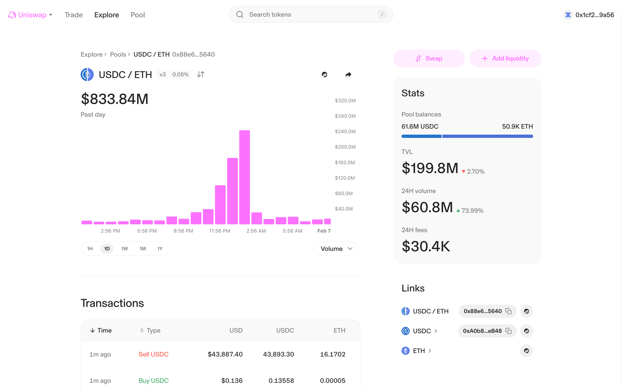Click the TVL $199.8M value

pos(430,168)
